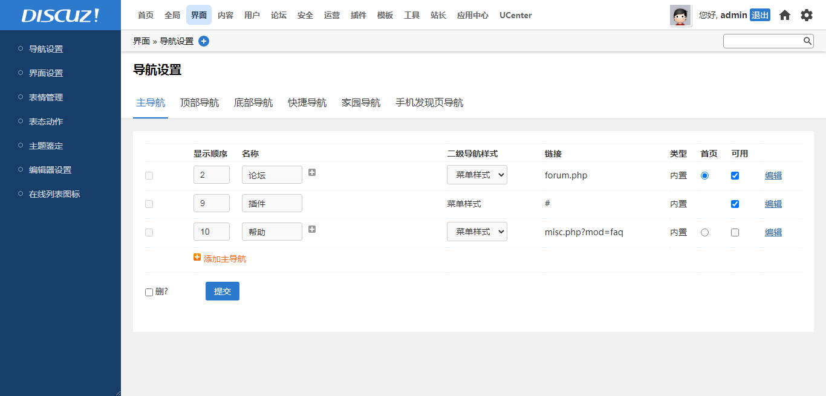The width and height of the screenshot is (826, 396).
Task: Open 界面 in top menu
Action: click(x=199, y=15)
